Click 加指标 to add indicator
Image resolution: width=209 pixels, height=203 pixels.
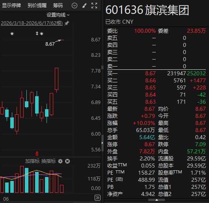tap(32, 161)
